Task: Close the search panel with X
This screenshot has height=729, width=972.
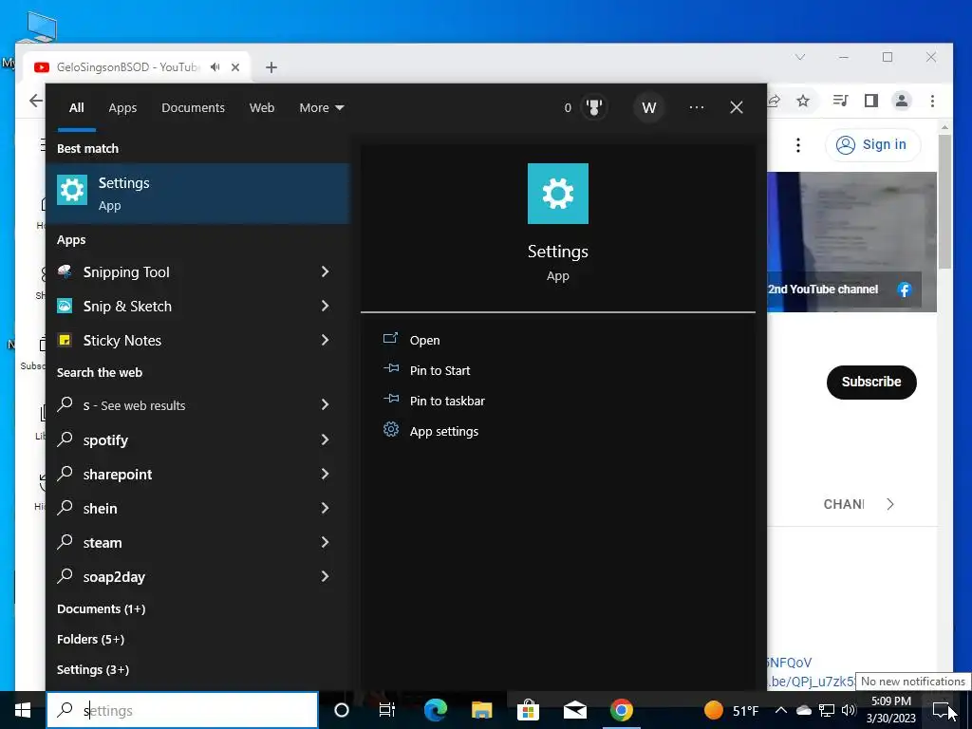Action: click(737, 108)
